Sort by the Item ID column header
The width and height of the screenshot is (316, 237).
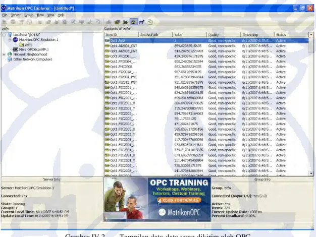click(121, 35)
